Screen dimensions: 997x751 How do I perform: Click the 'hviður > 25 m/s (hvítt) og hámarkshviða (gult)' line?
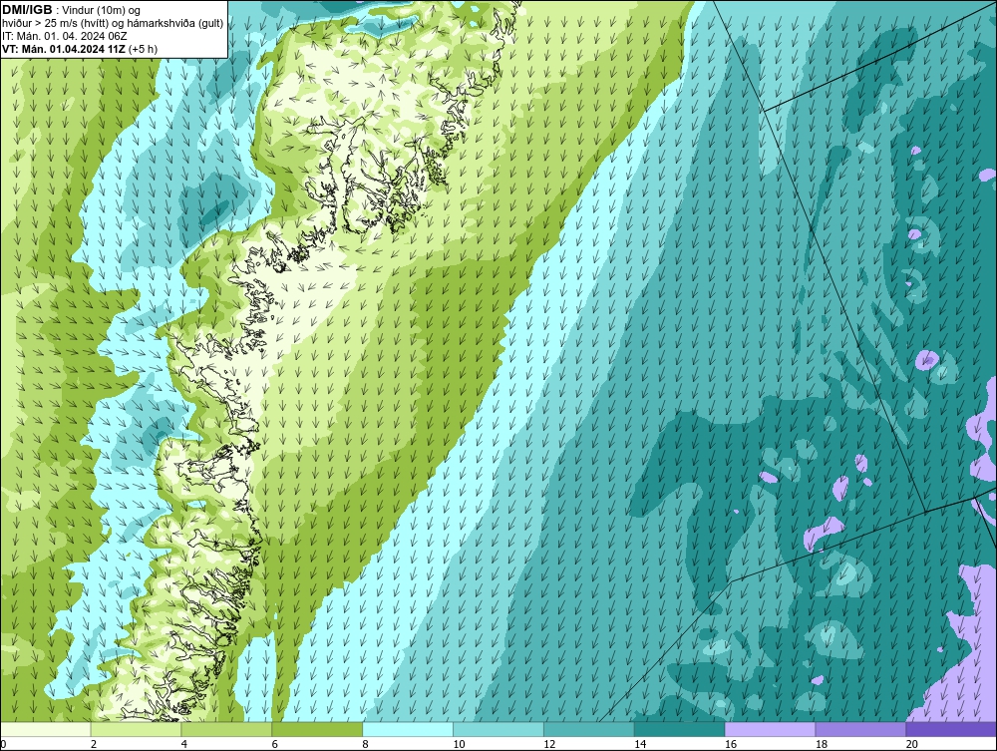[113, 24]
